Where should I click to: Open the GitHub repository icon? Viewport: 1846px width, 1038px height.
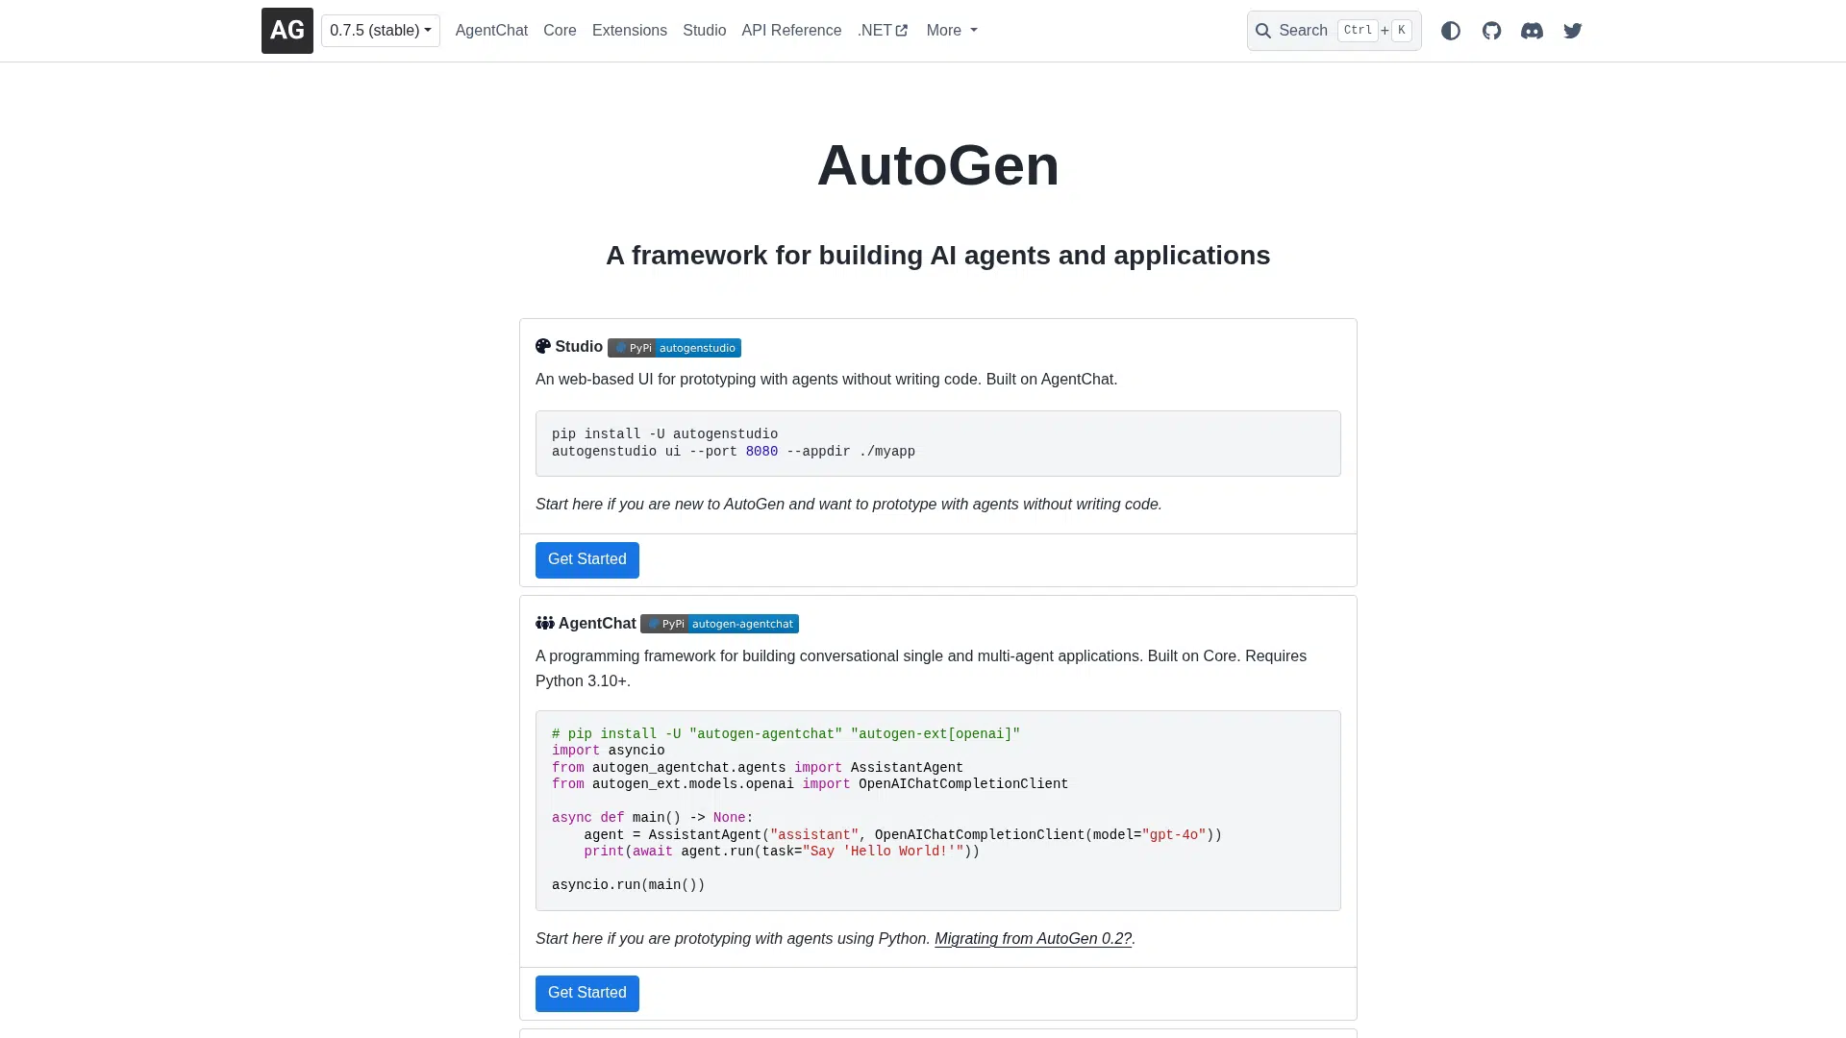tap(1491, 31)
